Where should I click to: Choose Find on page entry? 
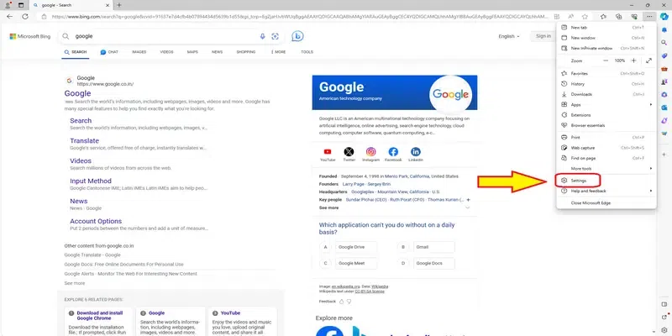606,158
